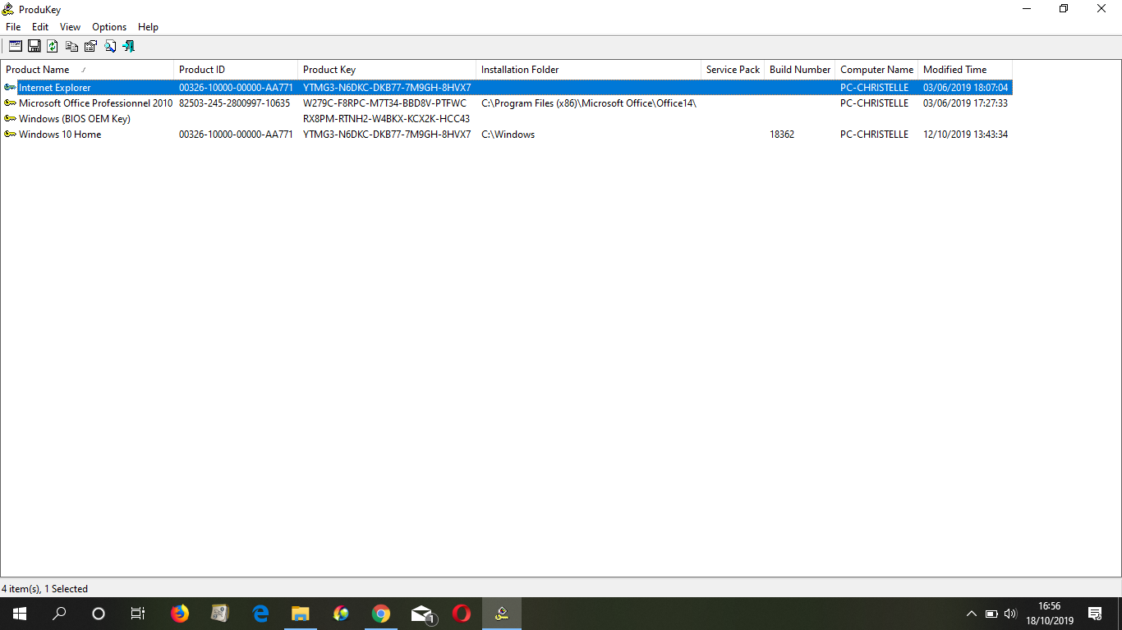This screenshot has width=1122, height=630.
Task: Select the Microsoft Office Professionnel 2010 row
Action: [95, 103]
